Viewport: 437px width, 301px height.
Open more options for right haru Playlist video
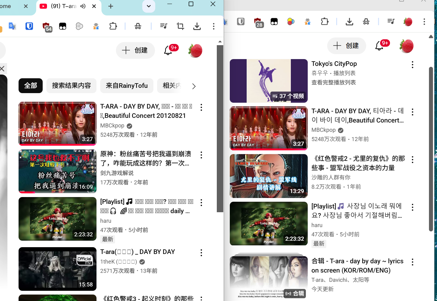[413, 207]
